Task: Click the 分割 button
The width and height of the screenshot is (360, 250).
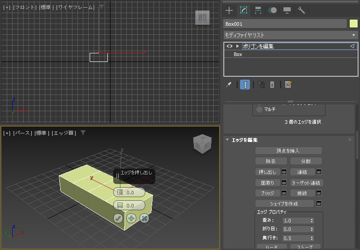Action: pyautogui.click(x=306, y=161)
